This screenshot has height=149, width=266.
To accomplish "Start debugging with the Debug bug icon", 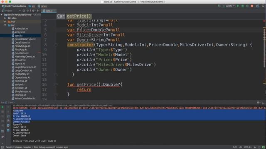I will coord(243,6).
